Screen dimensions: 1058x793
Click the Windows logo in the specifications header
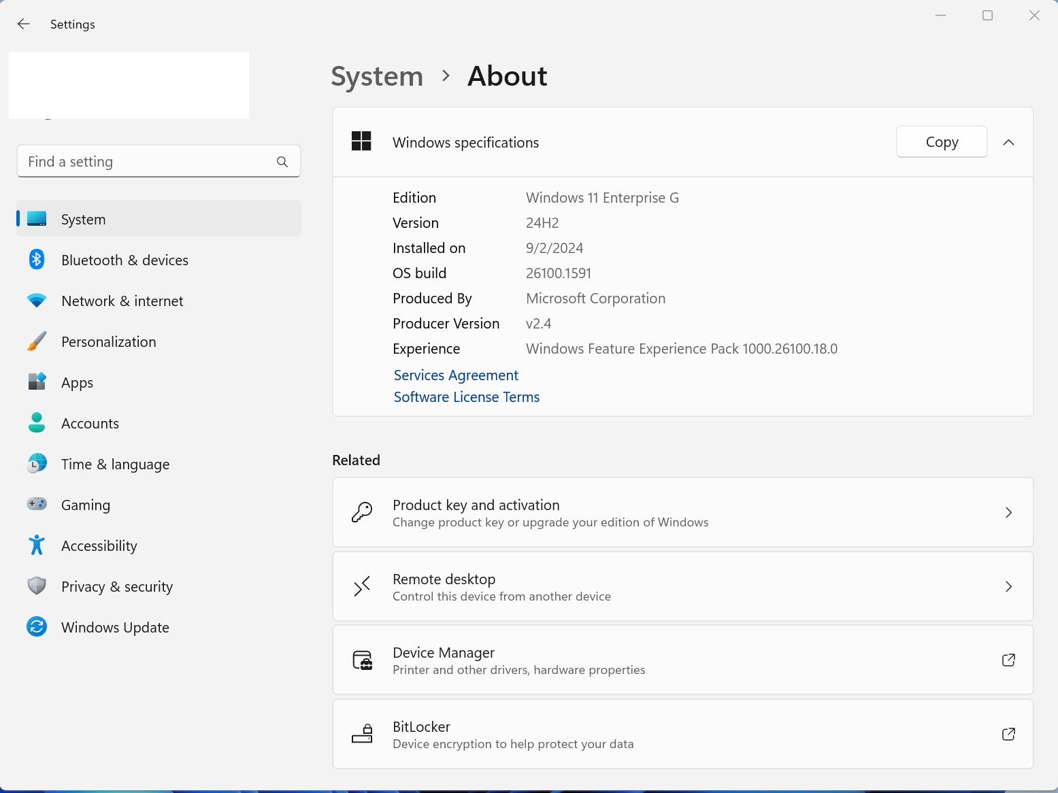coord(361,141)
